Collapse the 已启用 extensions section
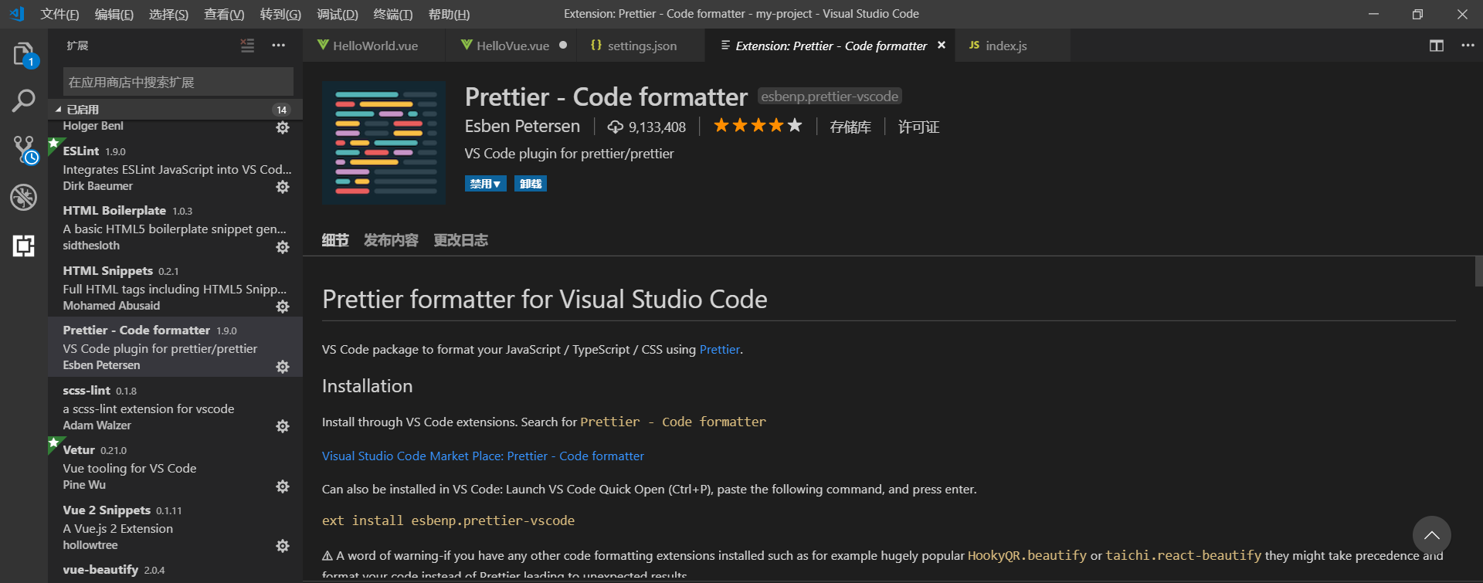Viewport: 1483px width, 583px height. 59,110
